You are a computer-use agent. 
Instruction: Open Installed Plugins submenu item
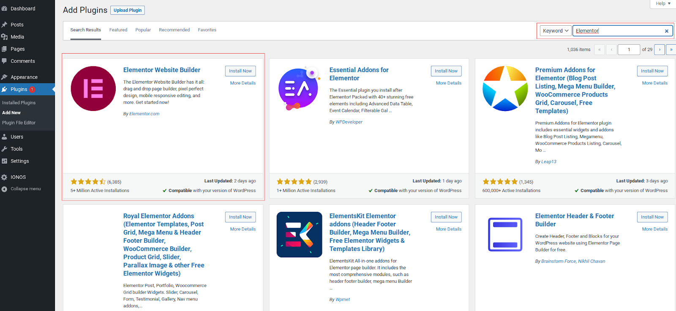pos(19,103)
